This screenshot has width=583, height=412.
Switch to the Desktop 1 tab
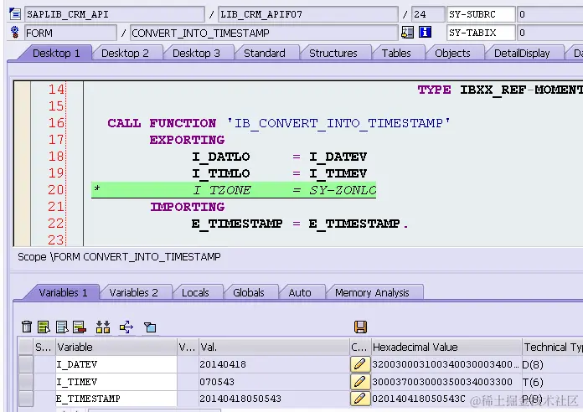pos(56,53)
